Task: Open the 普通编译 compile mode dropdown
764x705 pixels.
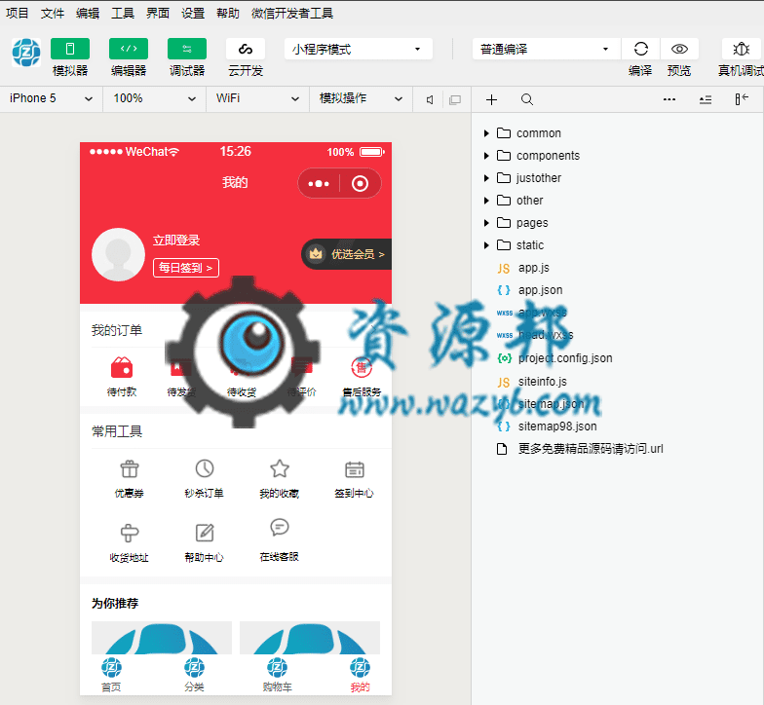Action: point(546,49)
